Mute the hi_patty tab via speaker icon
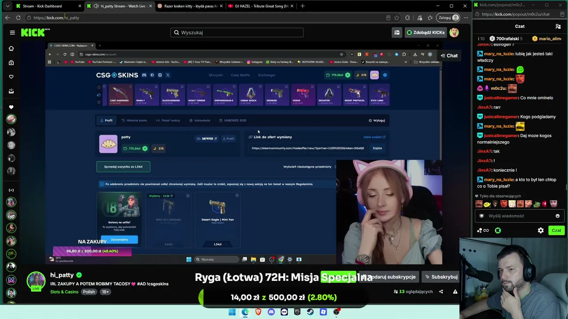Screen dimensions: 568x319 pyautogui.click(x=96, y=6)
